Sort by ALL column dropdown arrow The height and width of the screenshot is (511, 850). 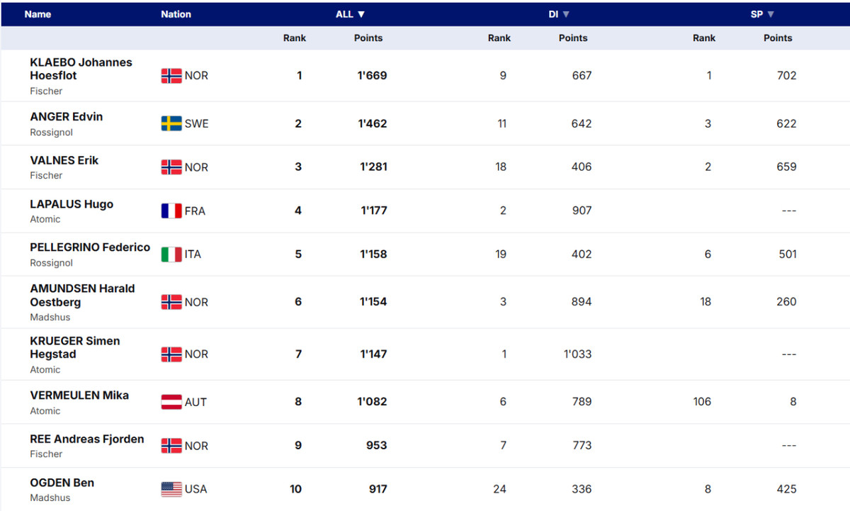pos(361,14)
